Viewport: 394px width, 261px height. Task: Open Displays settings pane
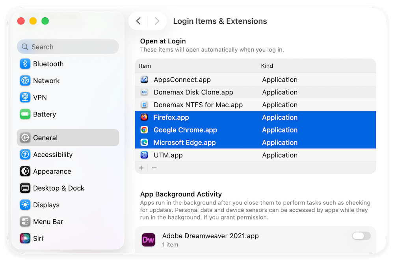coord(68,205)
